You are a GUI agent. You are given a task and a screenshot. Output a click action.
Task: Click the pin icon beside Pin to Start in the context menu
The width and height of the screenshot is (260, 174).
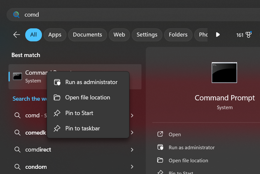click(x=57, y=113)
